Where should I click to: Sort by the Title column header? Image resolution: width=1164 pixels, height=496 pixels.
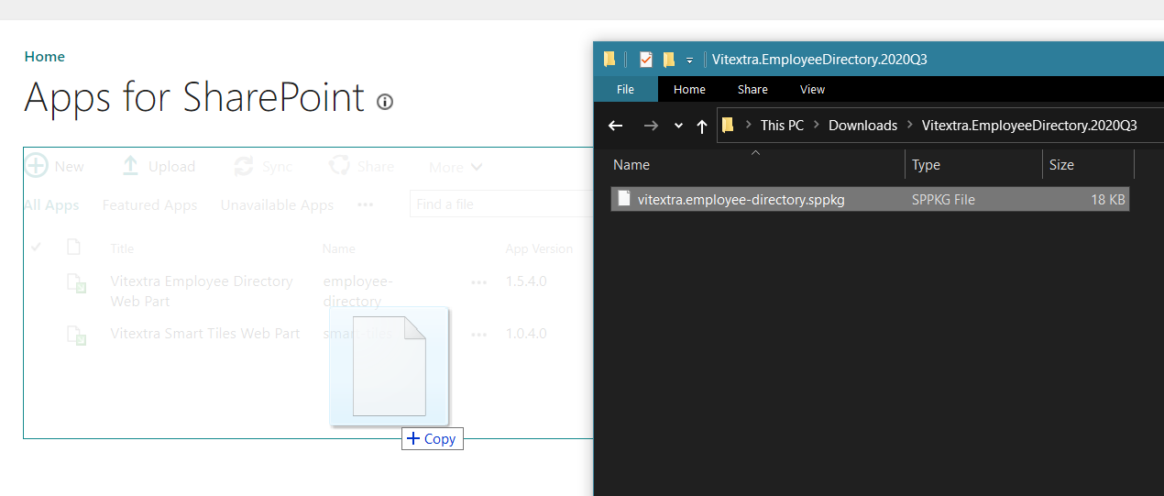pyautogui.click(x=122, y=248)
